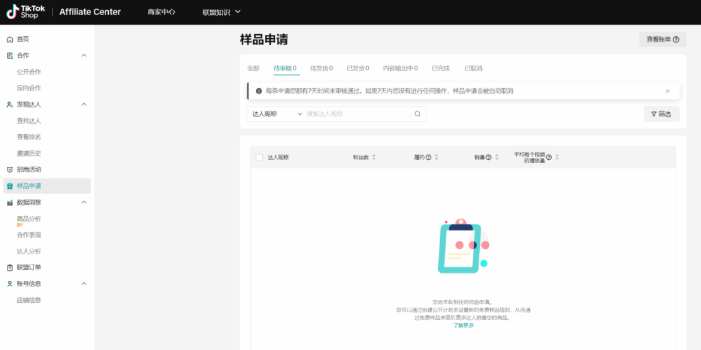The width and height of the screenshot is (701, 350).
Task: Open 查看排名 in the sidebar
Action: (x=29, y=137)
